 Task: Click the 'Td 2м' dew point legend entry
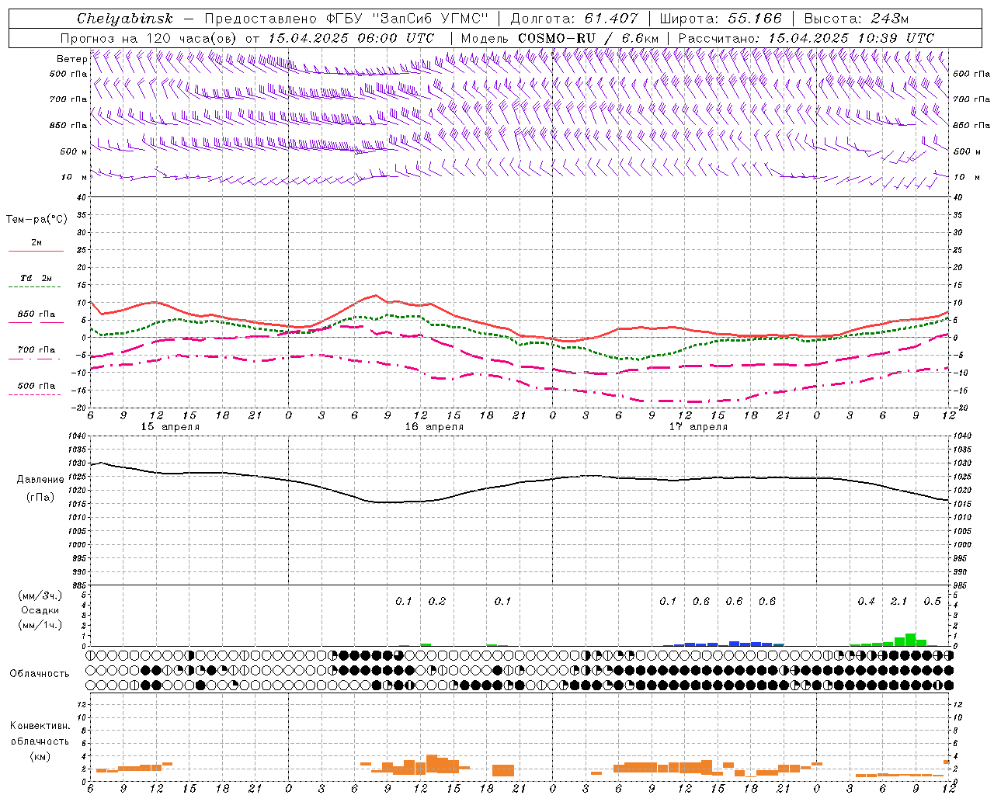coord(36,278)
